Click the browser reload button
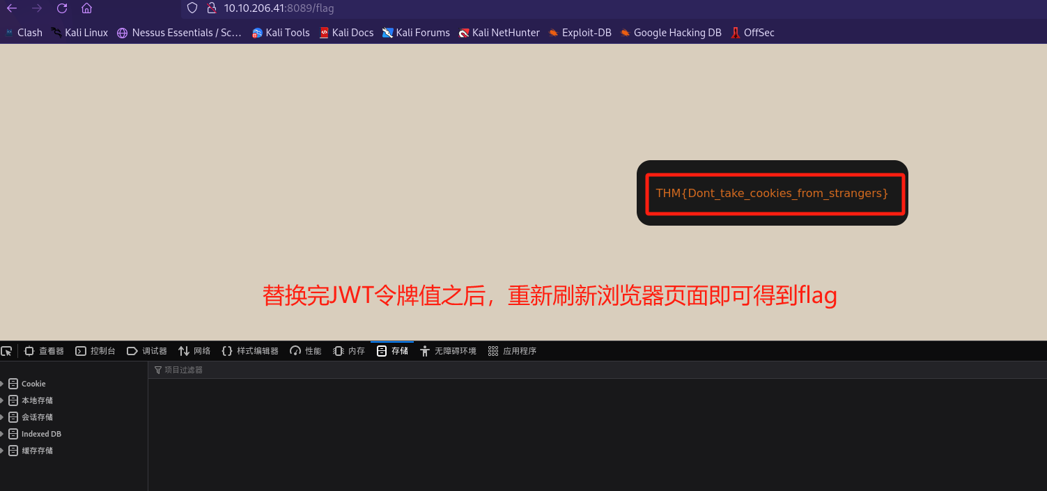The height and width of the screenshot is (491, 1047). pos(62,8)
